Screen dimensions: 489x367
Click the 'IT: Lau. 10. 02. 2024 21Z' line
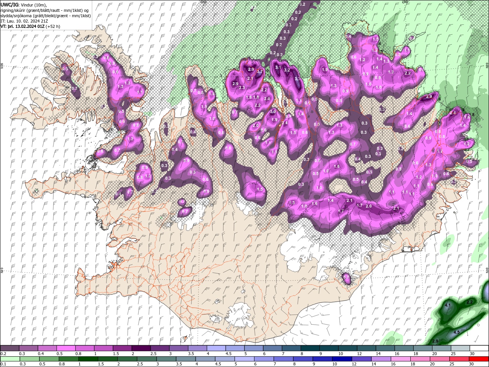click(24, 21)
